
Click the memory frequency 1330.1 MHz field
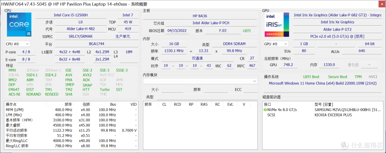click(174, 51)
